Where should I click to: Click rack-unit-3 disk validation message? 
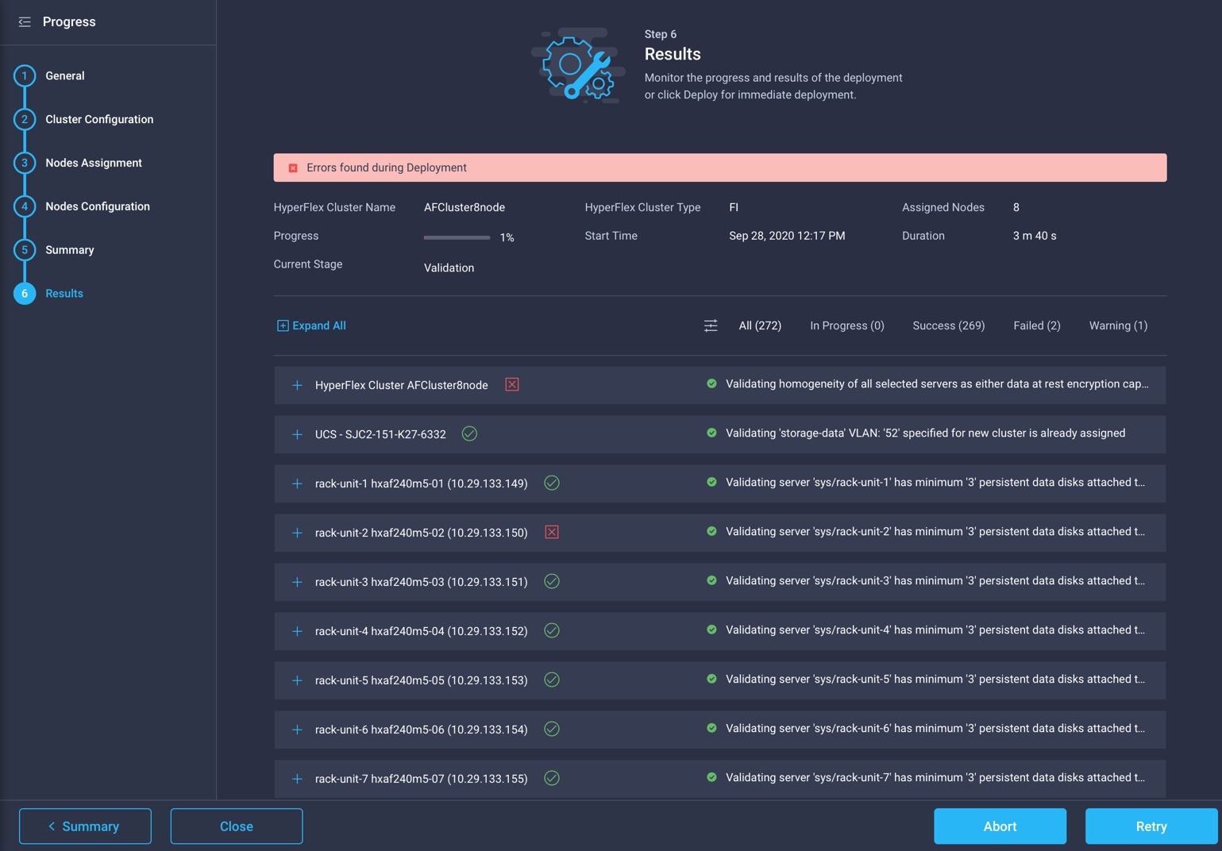[x=935, y=580]
